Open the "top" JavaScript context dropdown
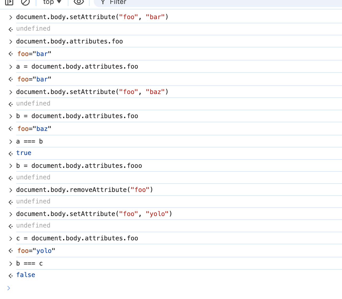The image size is (342, 299). pos(52,2)
